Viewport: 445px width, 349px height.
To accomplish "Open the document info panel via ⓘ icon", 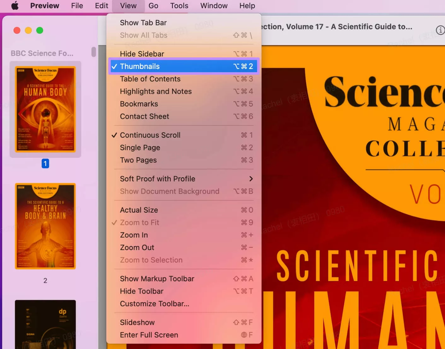I will coord(440,30).
